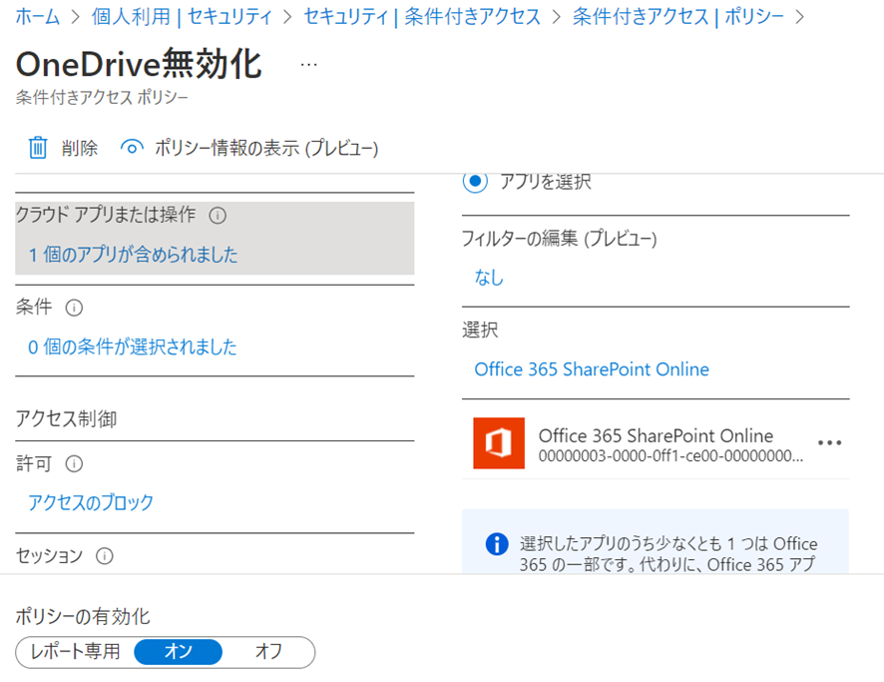Click info icon beside 条件
The width and height of the screenshot is (884, 682).
point(74,308)
